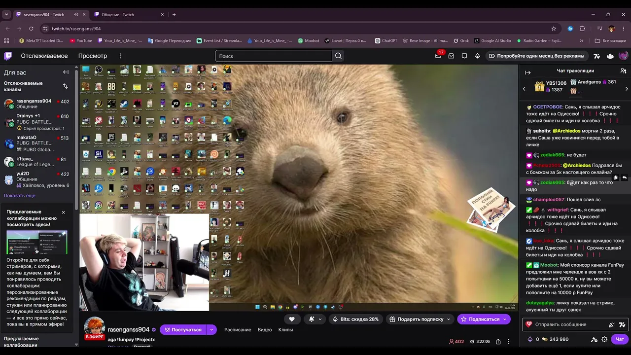Open the notification bell dropdown
The width and height of the screenshot is (631, 355).
click(315, 319)
